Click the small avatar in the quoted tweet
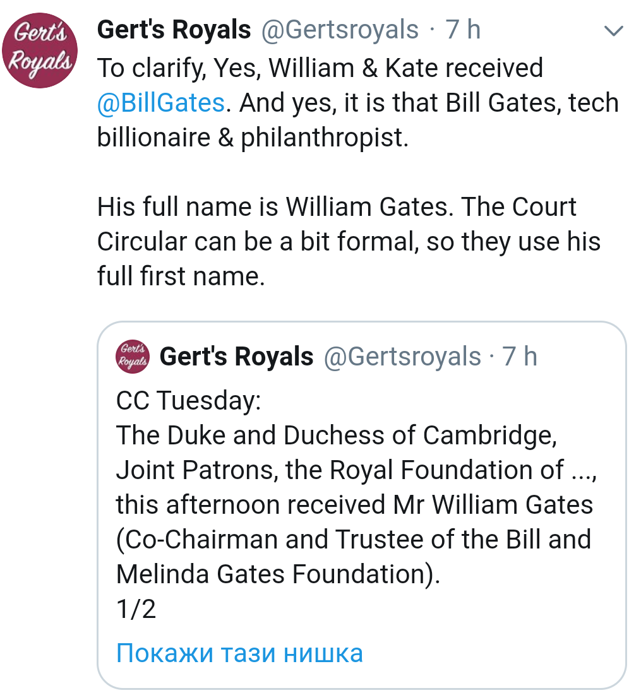 [133, 357]
